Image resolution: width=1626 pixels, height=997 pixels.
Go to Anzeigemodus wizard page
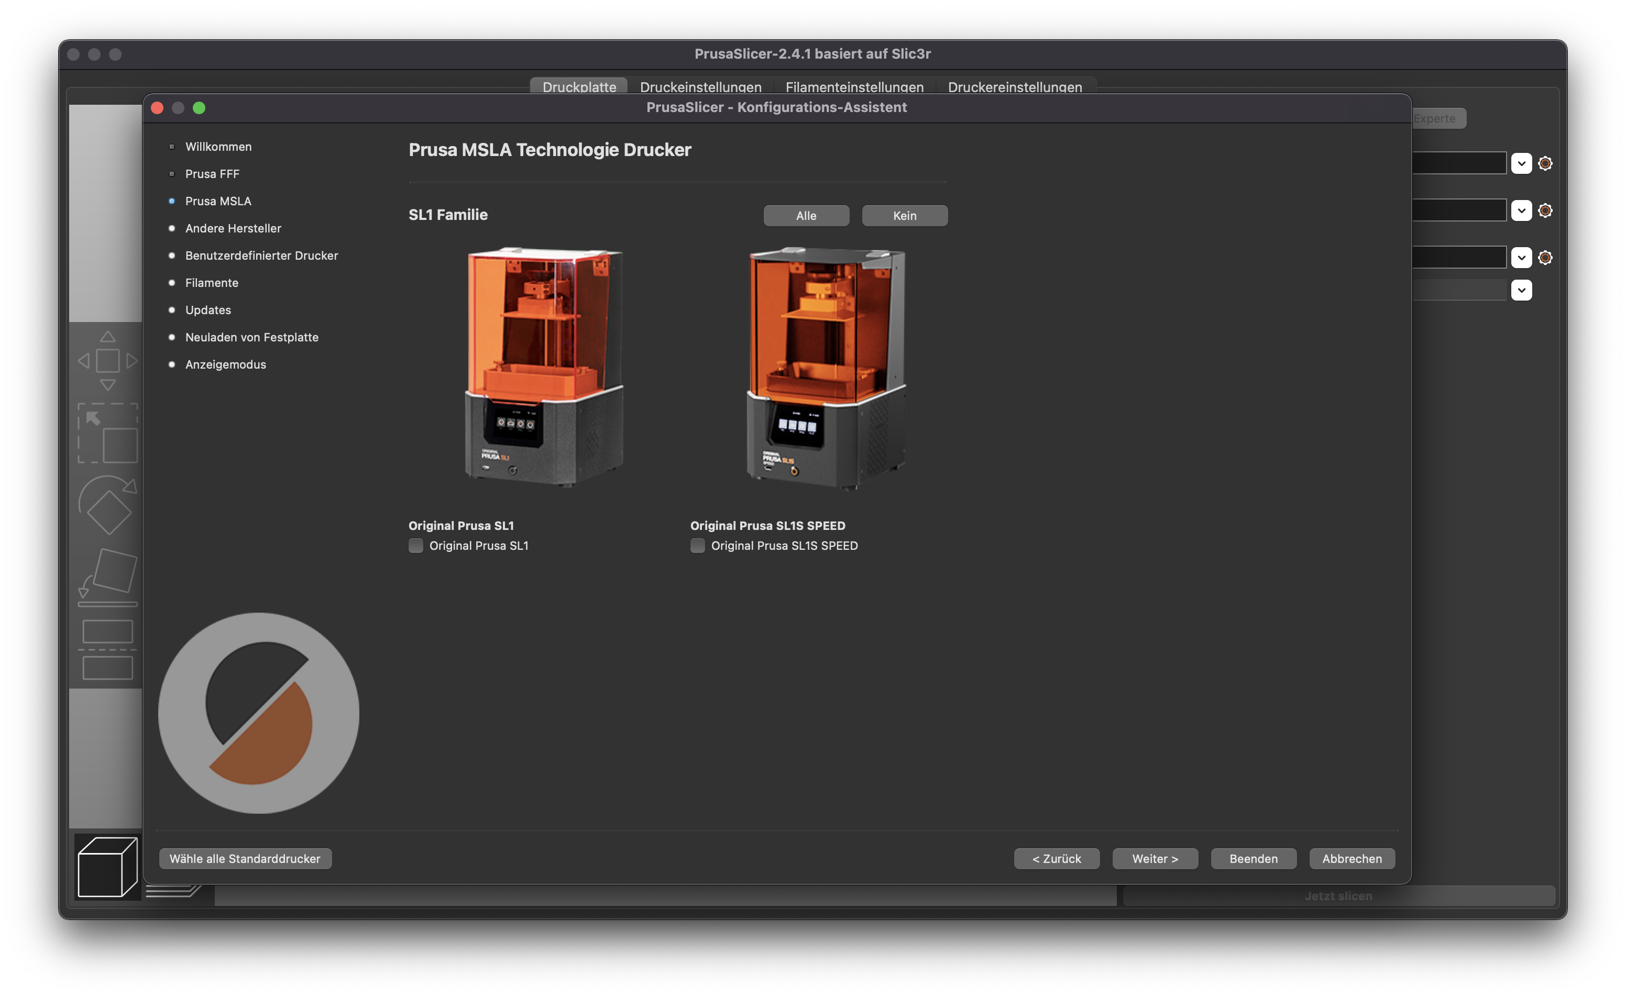click(x=225, y=364)
